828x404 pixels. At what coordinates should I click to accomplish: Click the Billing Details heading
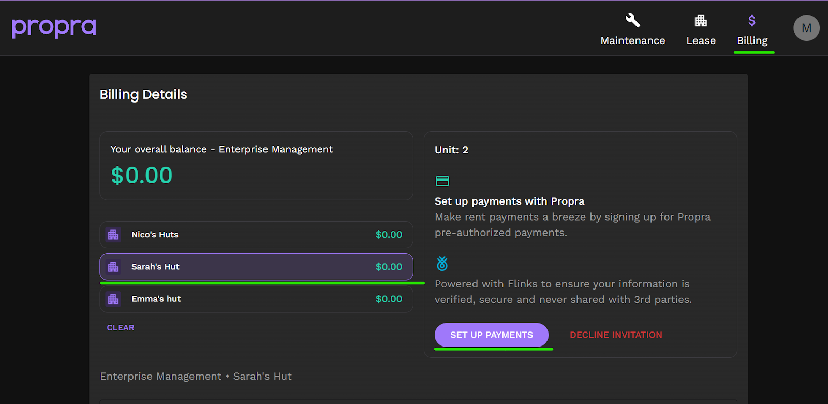coord(143,95)
